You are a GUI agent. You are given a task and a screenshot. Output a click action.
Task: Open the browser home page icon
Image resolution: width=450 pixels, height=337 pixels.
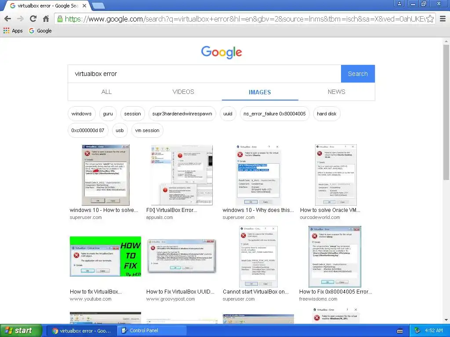pyautogui.click(x=46, y=19)
